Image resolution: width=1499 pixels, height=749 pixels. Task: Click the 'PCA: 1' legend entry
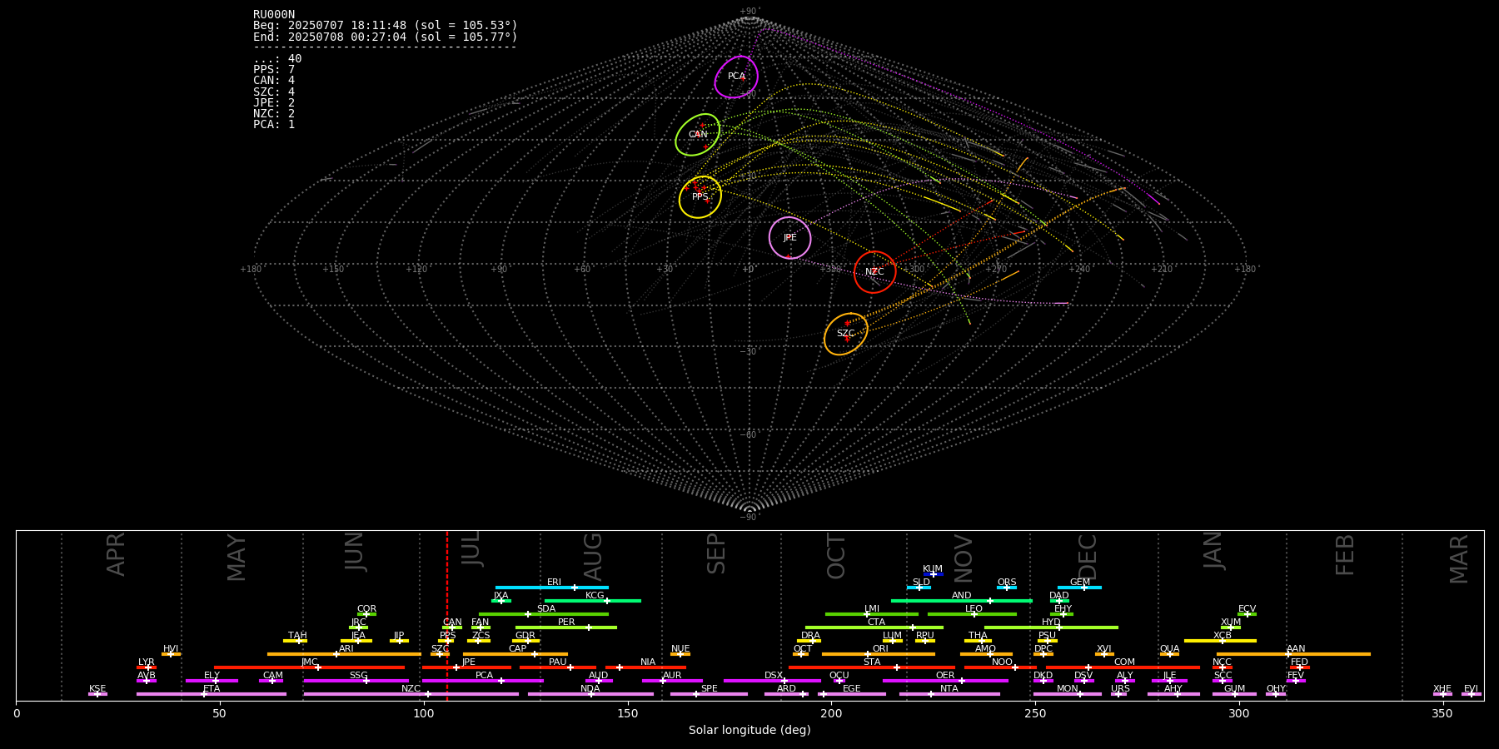(x=274, y=124)
